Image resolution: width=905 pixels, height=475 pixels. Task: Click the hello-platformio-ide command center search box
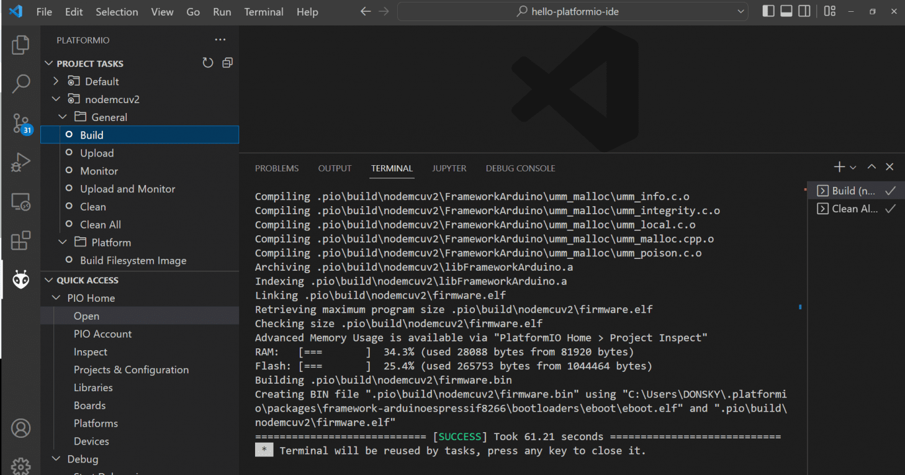tap(574, 11)
